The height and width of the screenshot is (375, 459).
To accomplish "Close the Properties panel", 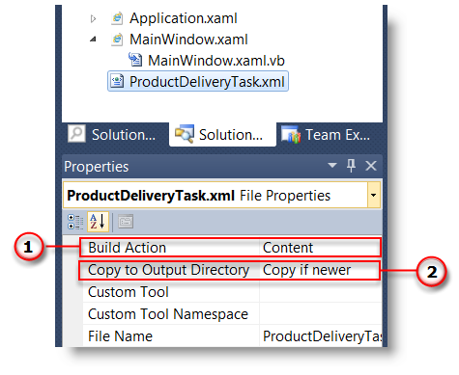I will [371, 166].
